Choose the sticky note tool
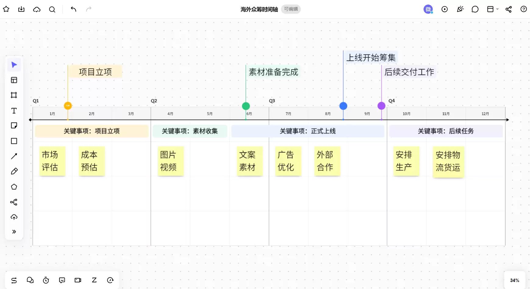This screenshot has width=530, height=289. click(x=14, y=126)
